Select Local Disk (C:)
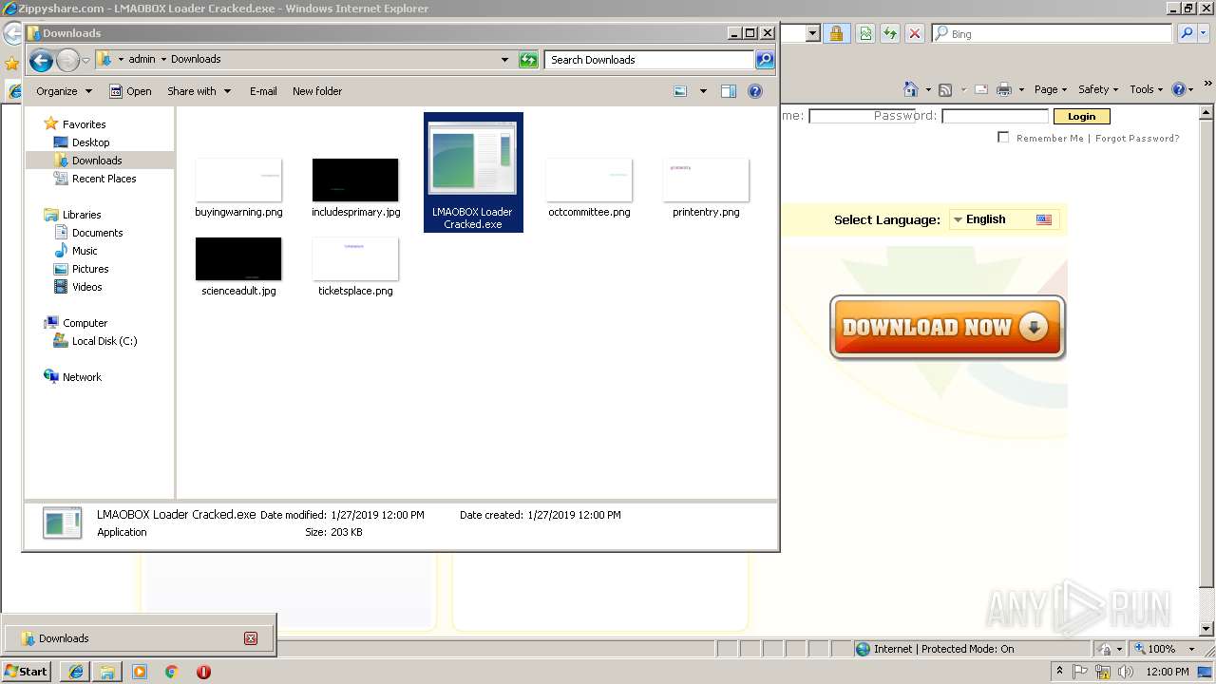This screenshot has width=1216, height=684. coord(104,341)
